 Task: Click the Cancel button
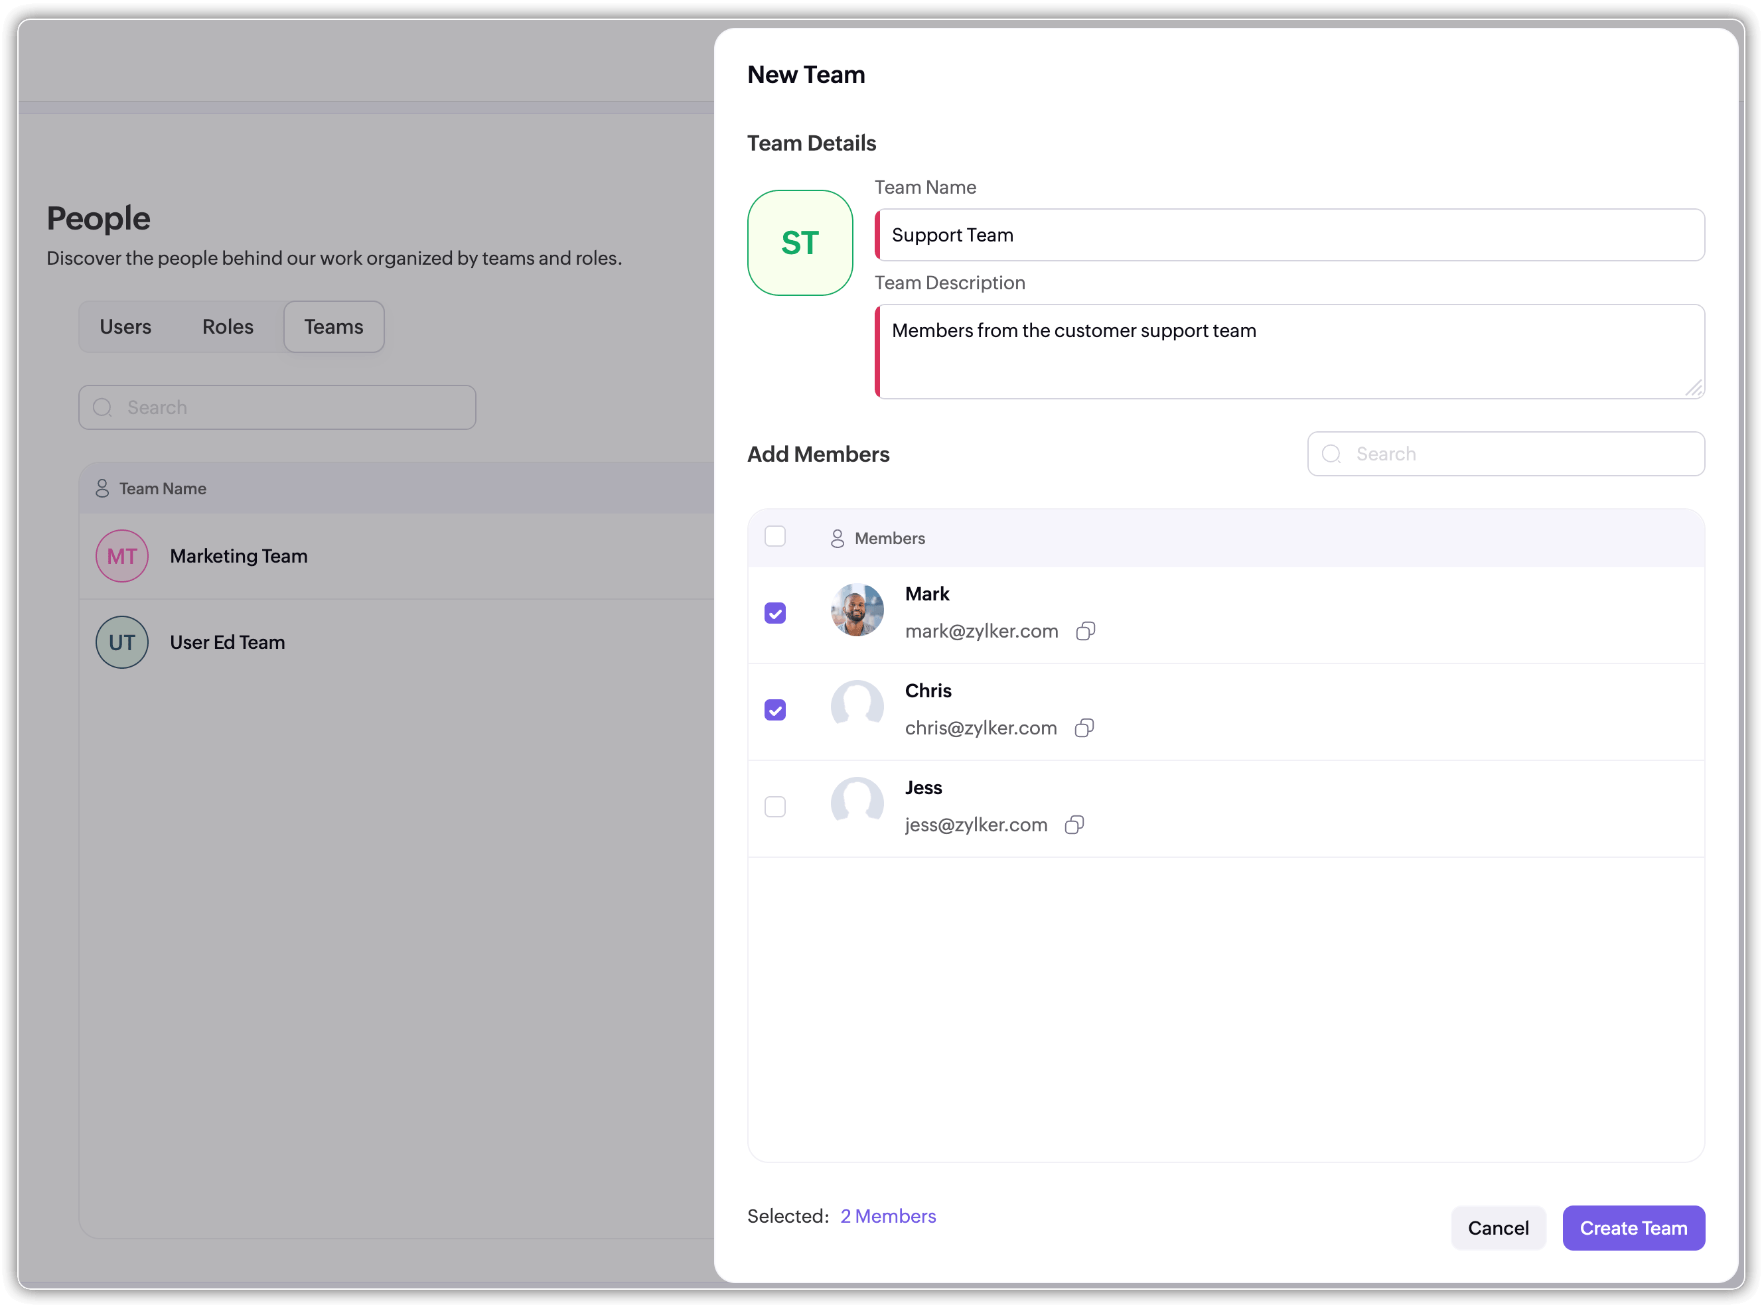(x=1497, y=1228)
